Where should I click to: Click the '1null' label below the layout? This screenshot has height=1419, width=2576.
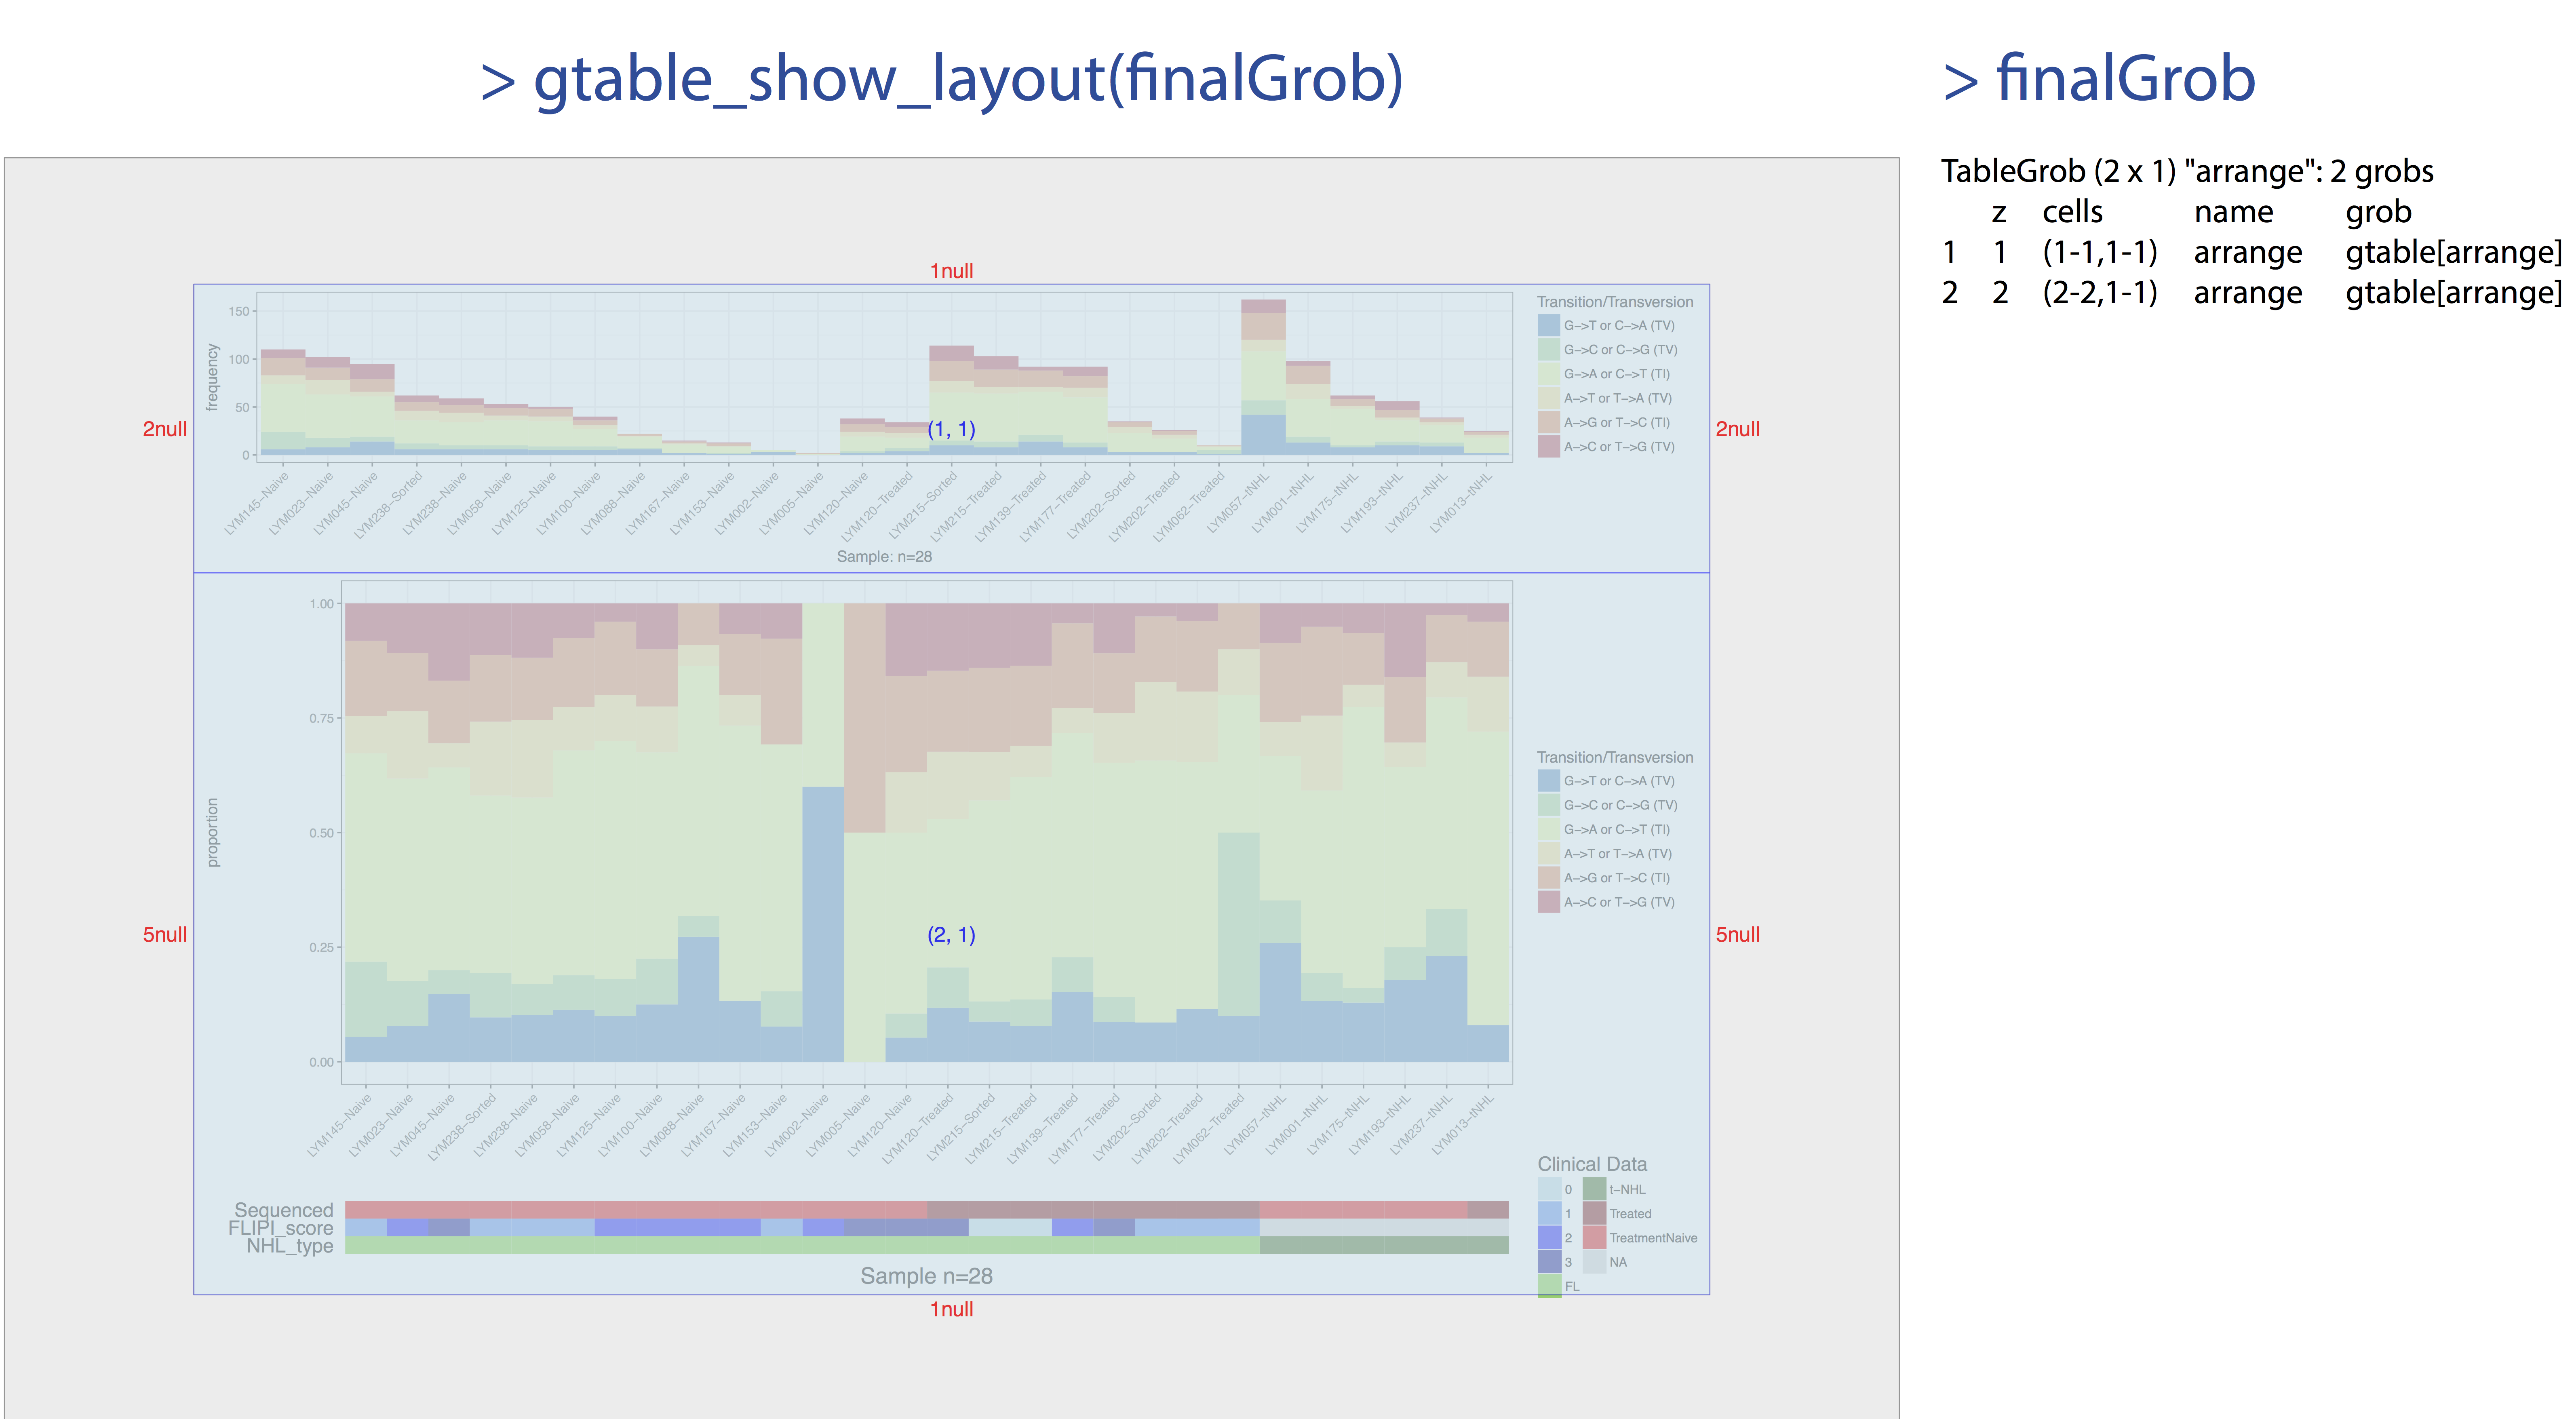951,1309
